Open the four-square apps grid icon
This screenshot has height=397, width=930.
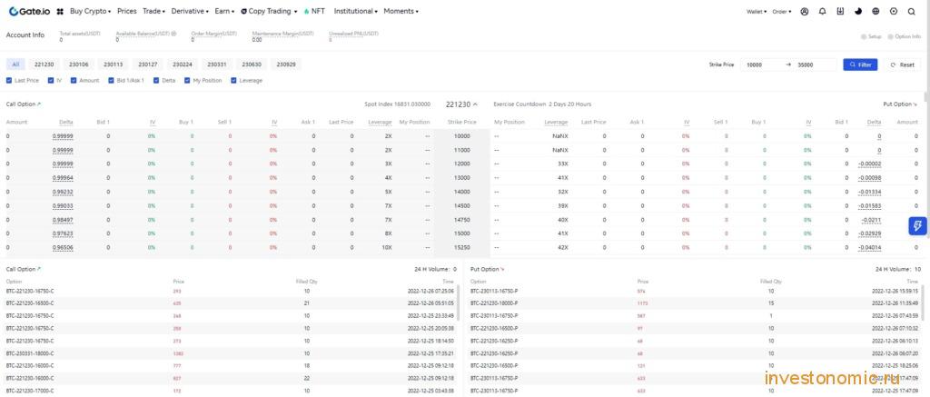(x=60, y=11)
